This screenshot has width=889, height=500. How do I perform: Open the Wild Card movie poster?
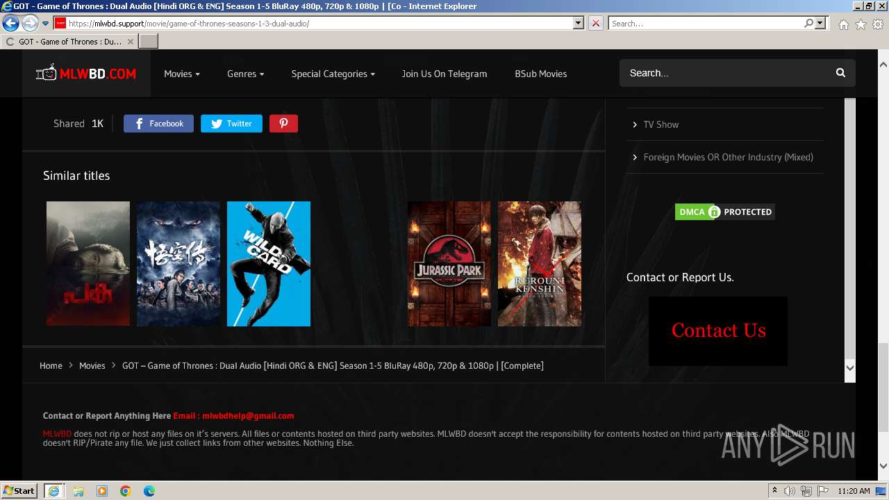269,264
